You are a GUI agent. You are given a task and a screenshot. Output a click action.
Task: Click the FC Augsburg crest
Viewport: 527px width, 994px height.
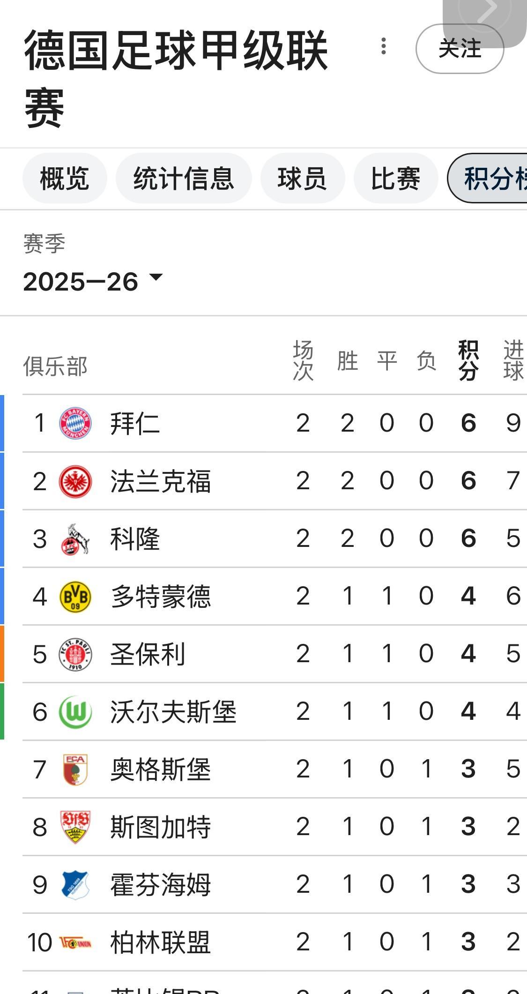(75, 770)
